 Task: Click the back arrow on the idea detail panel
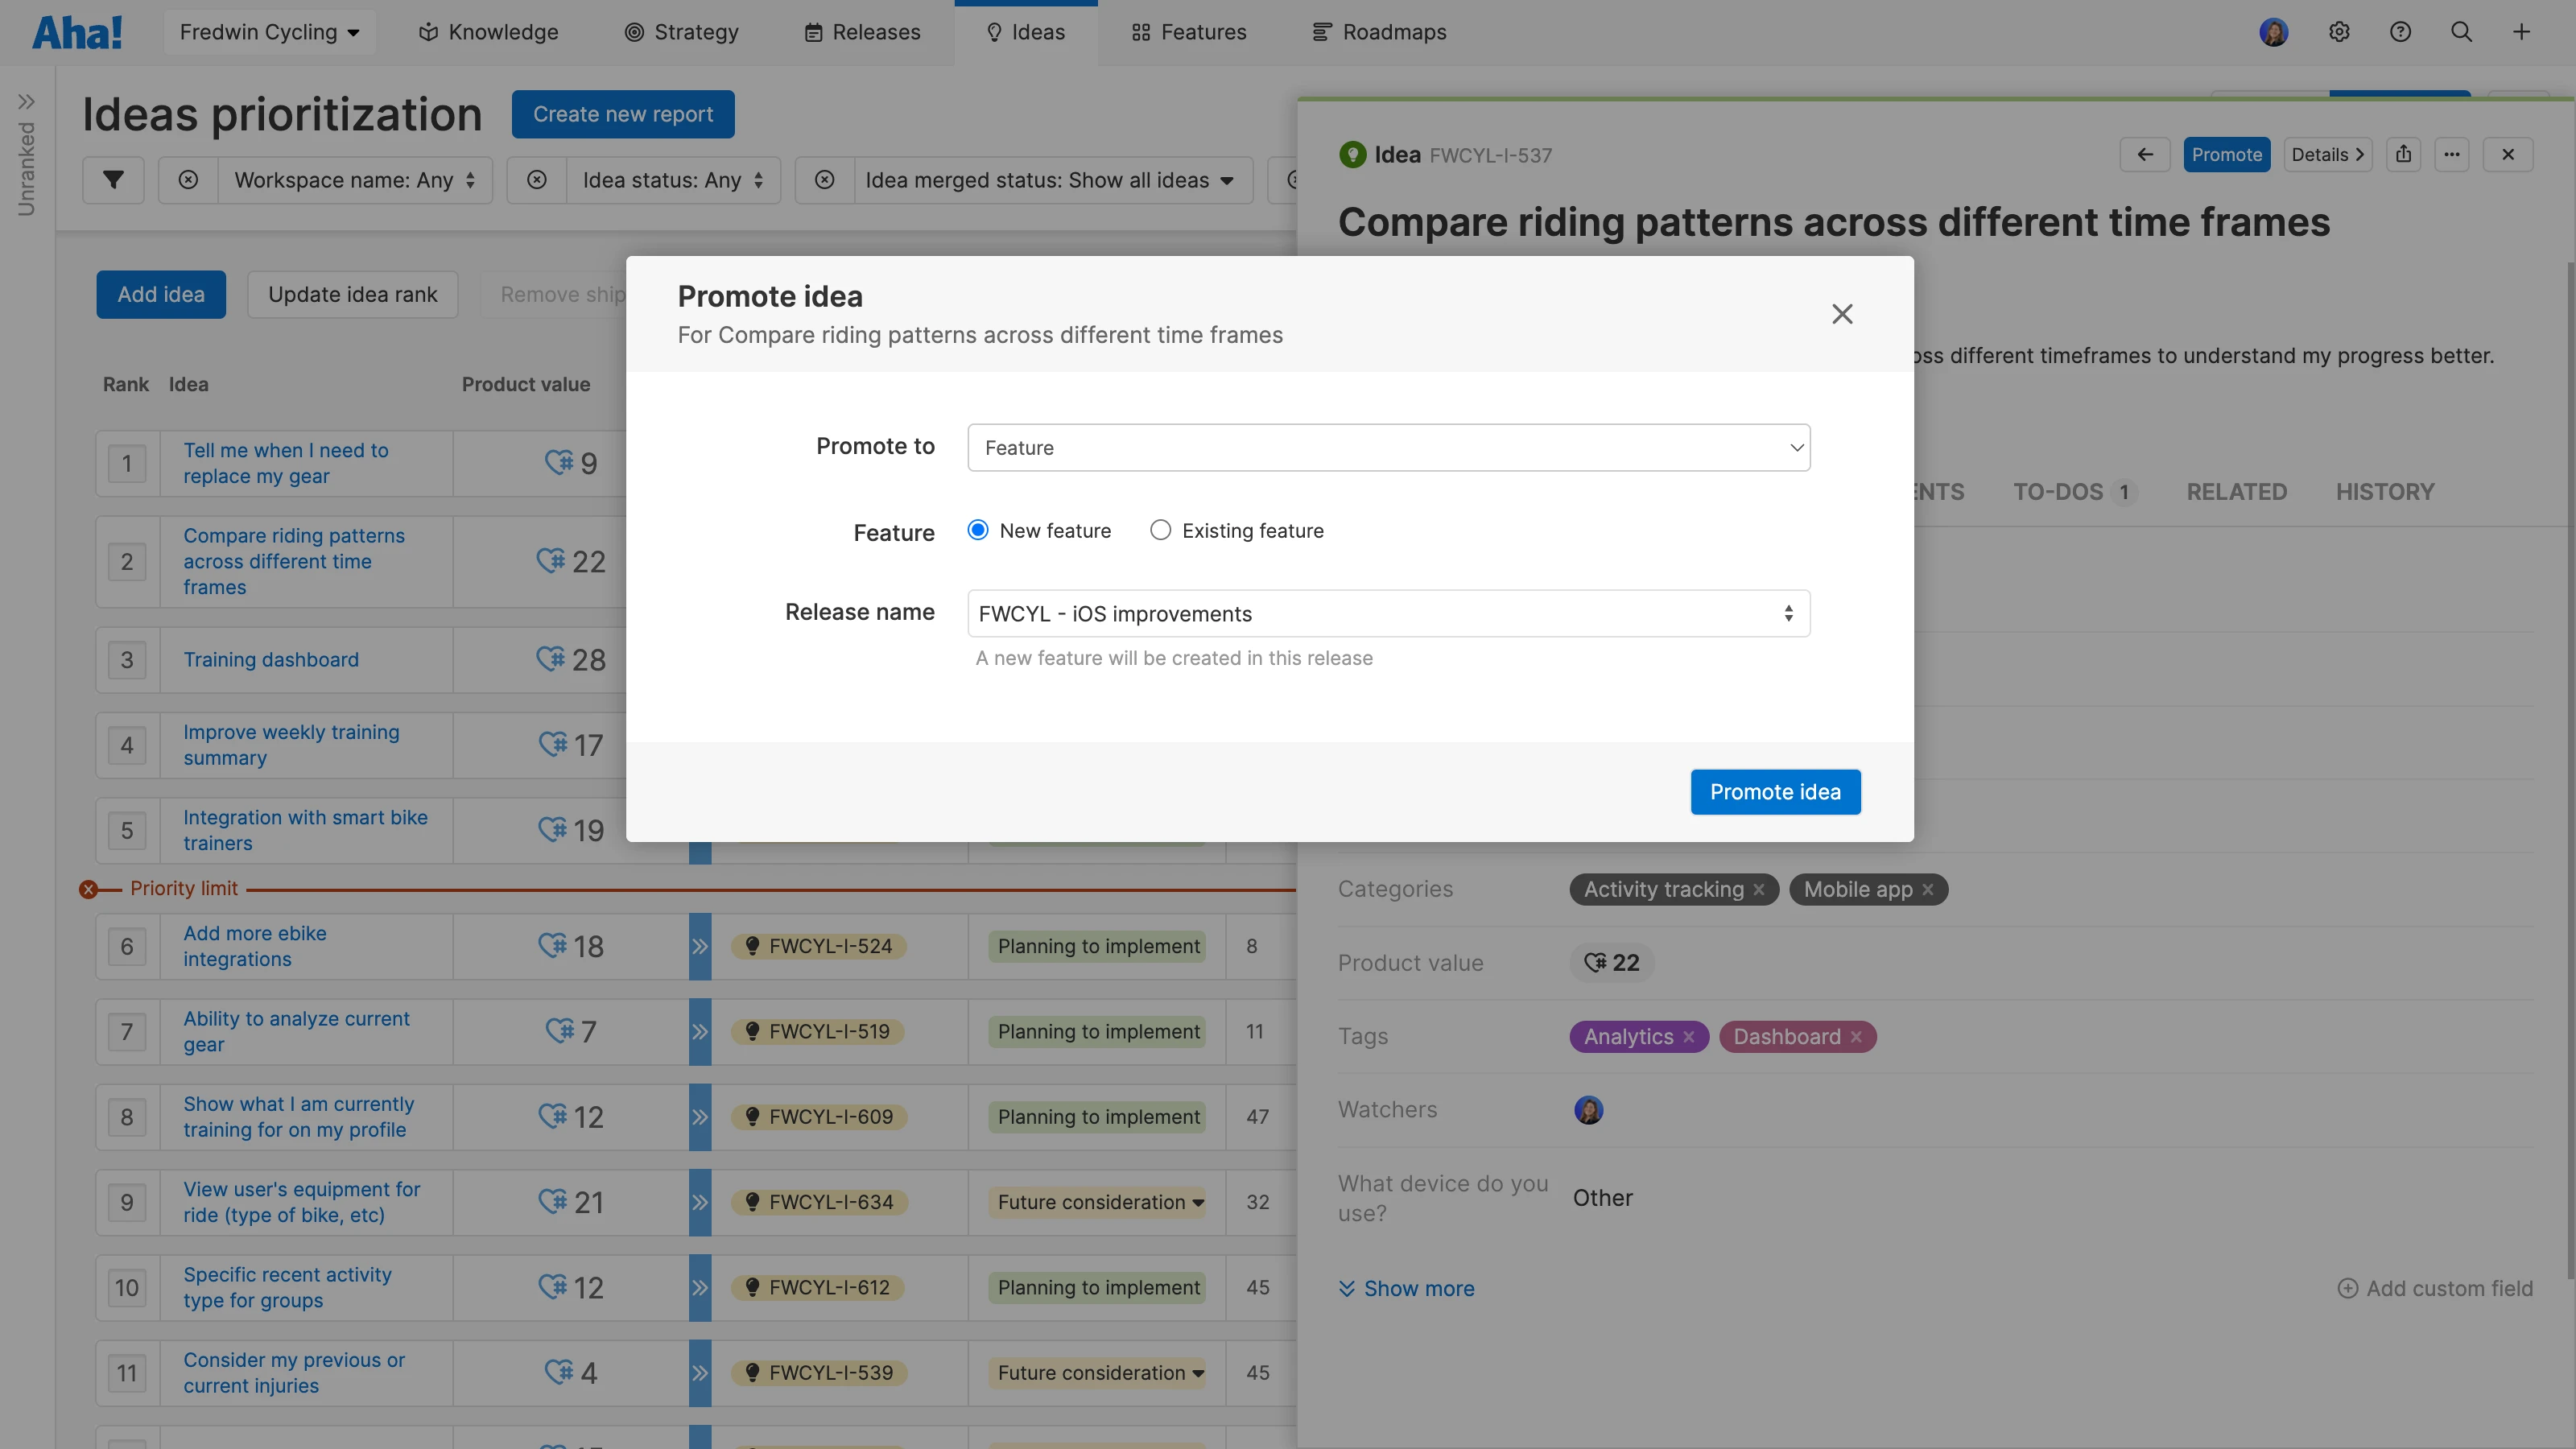(2145, 154)
